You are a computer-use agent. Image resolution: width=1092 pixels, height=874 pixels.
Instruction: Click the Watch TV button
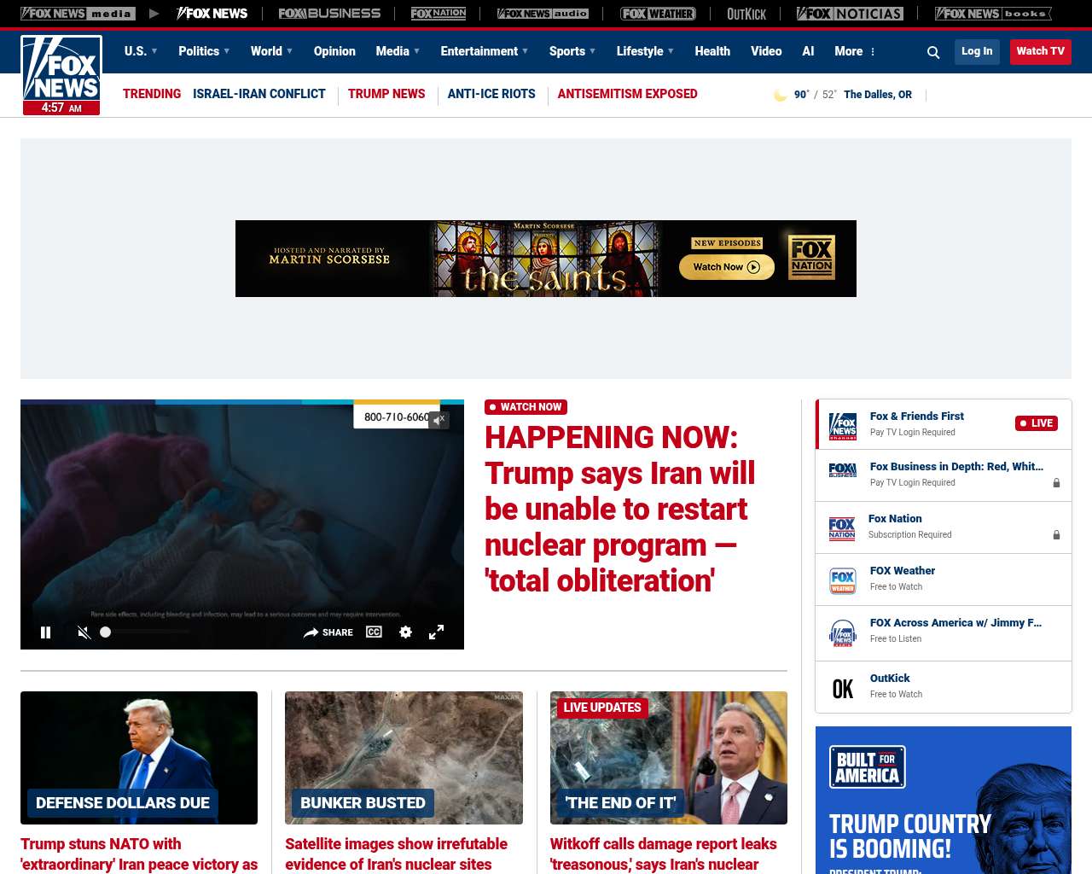pyautogui.click(x=1041, y=51)
